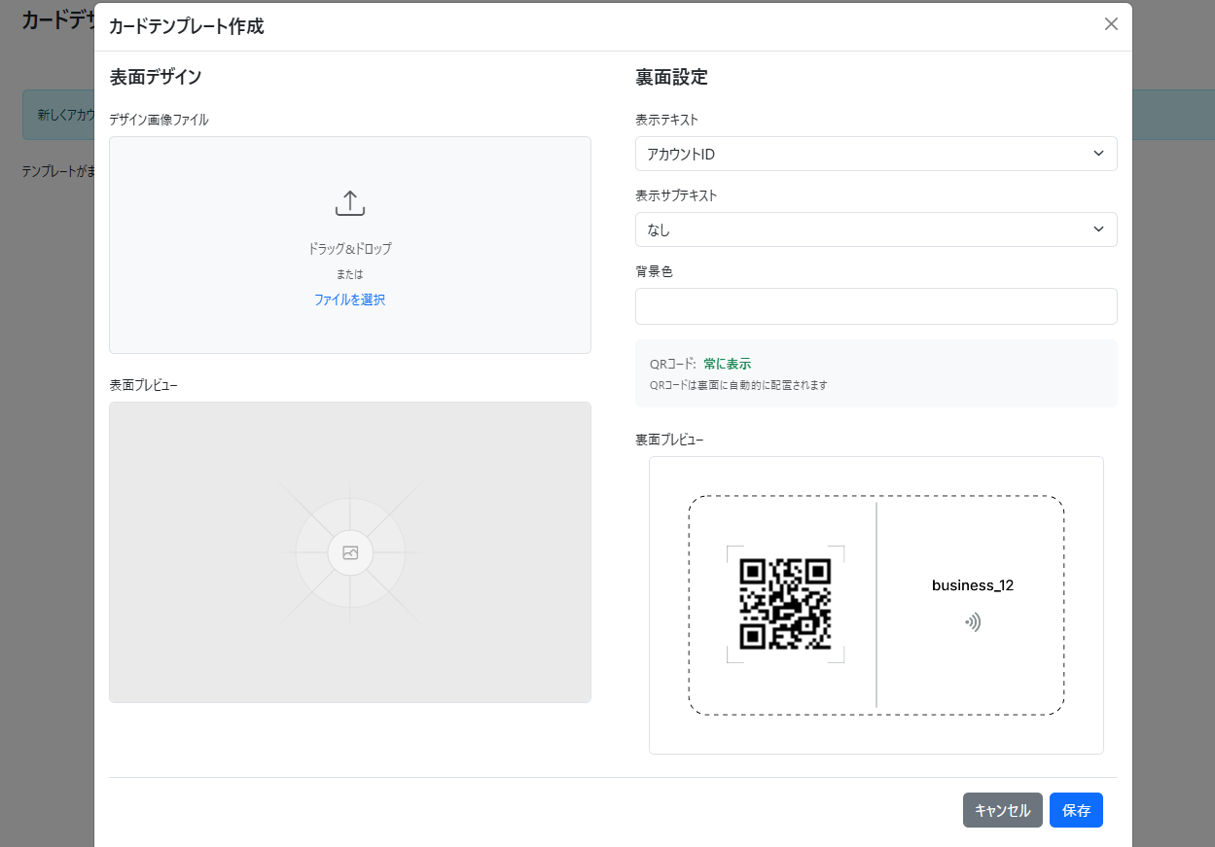This screenshot has width=1215, height=847.
Task: Click the 表示テキスト field label
Action: pyautogui.click(x=666, y=120)
